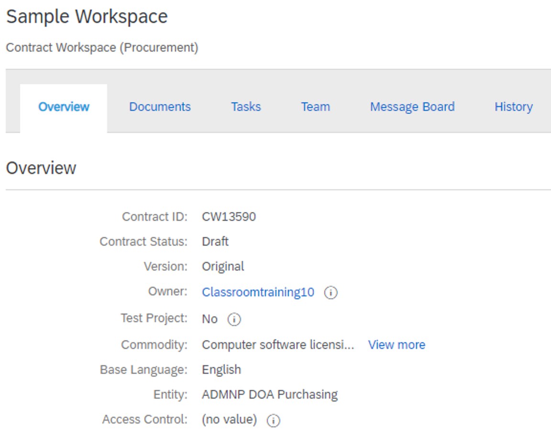Select Contract ID value CW13590

tap(229, 217)
